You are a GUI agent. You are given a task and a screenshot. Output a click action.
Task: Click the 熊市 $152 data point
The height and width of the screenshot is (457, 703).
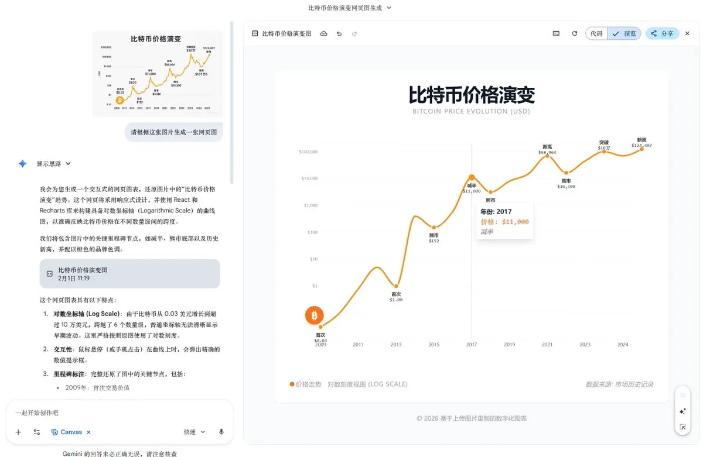coord(434,228)
